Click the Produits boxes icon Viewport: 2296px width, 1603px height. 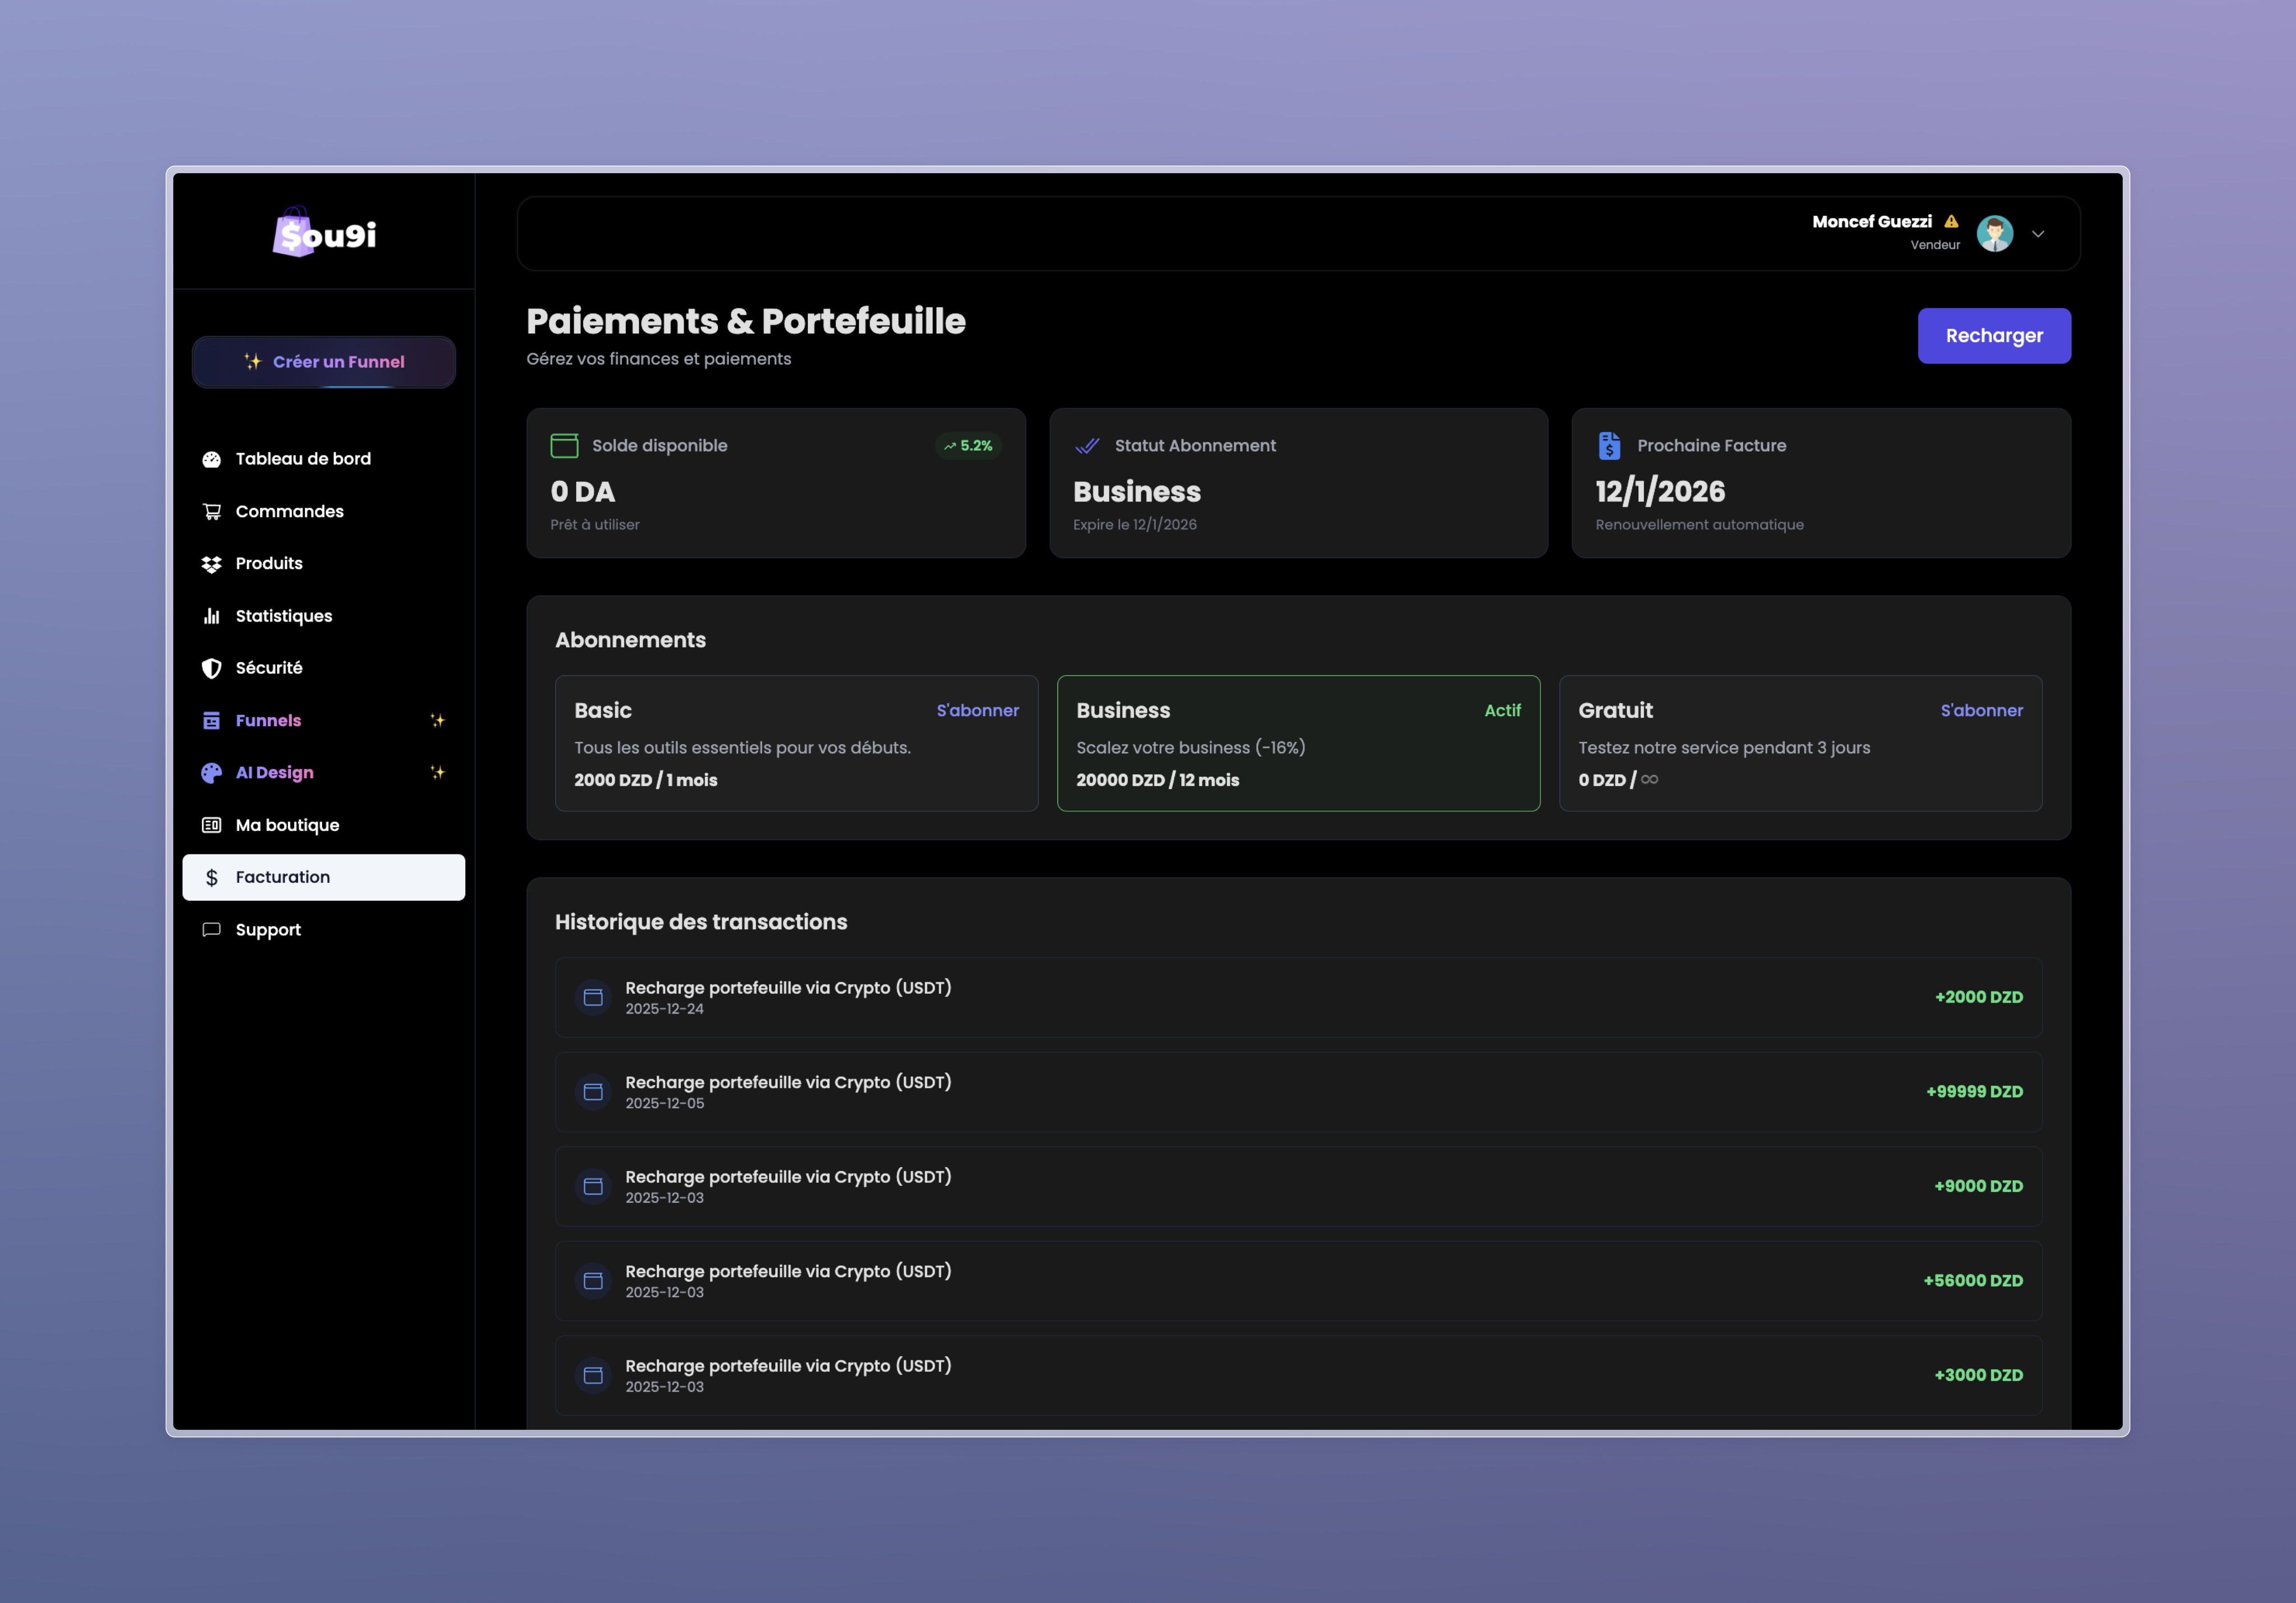(x=212, y=564)
